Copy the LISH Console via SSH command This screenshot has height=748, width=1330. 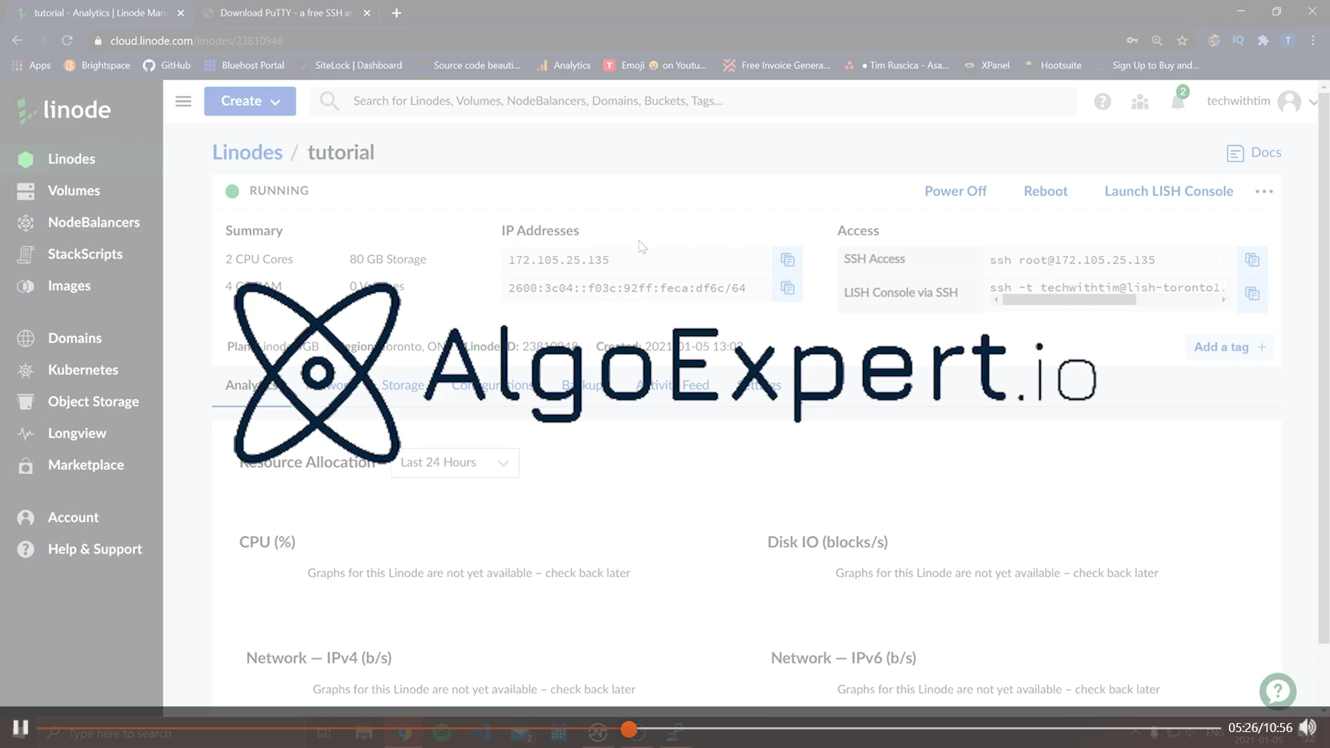click(x=1252, y=294)
